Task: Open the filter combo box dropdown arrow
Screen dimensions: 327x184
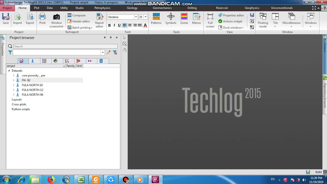Action: point(103,52)
